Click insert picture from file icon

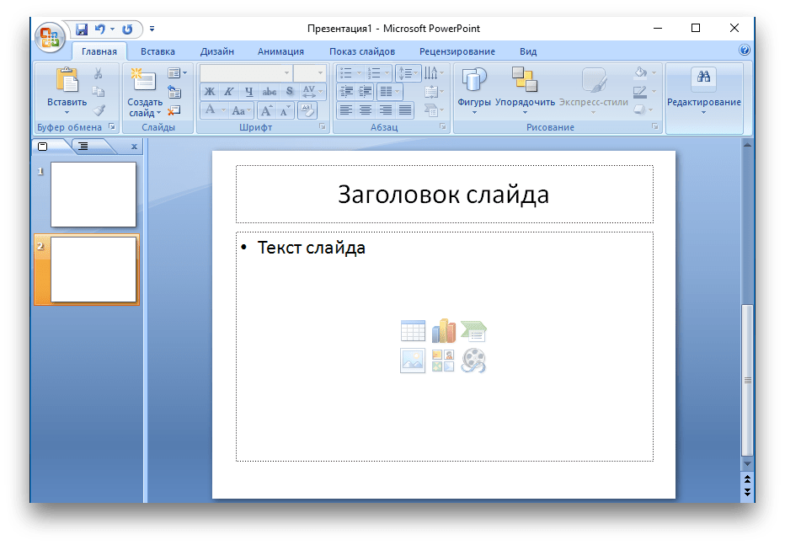pyautogui.click(x=413, y=361)
